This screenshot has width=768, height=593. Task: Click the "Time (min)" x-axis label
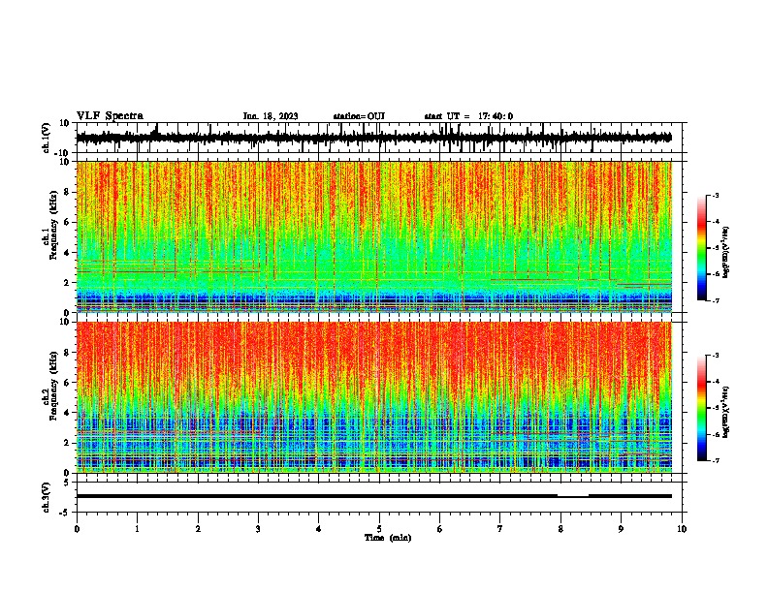pos(388,538)
